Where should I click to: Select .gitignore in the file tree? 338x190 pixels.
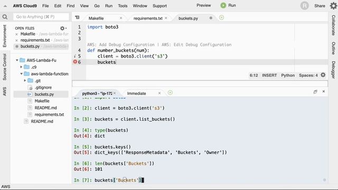tap(43, 88)
